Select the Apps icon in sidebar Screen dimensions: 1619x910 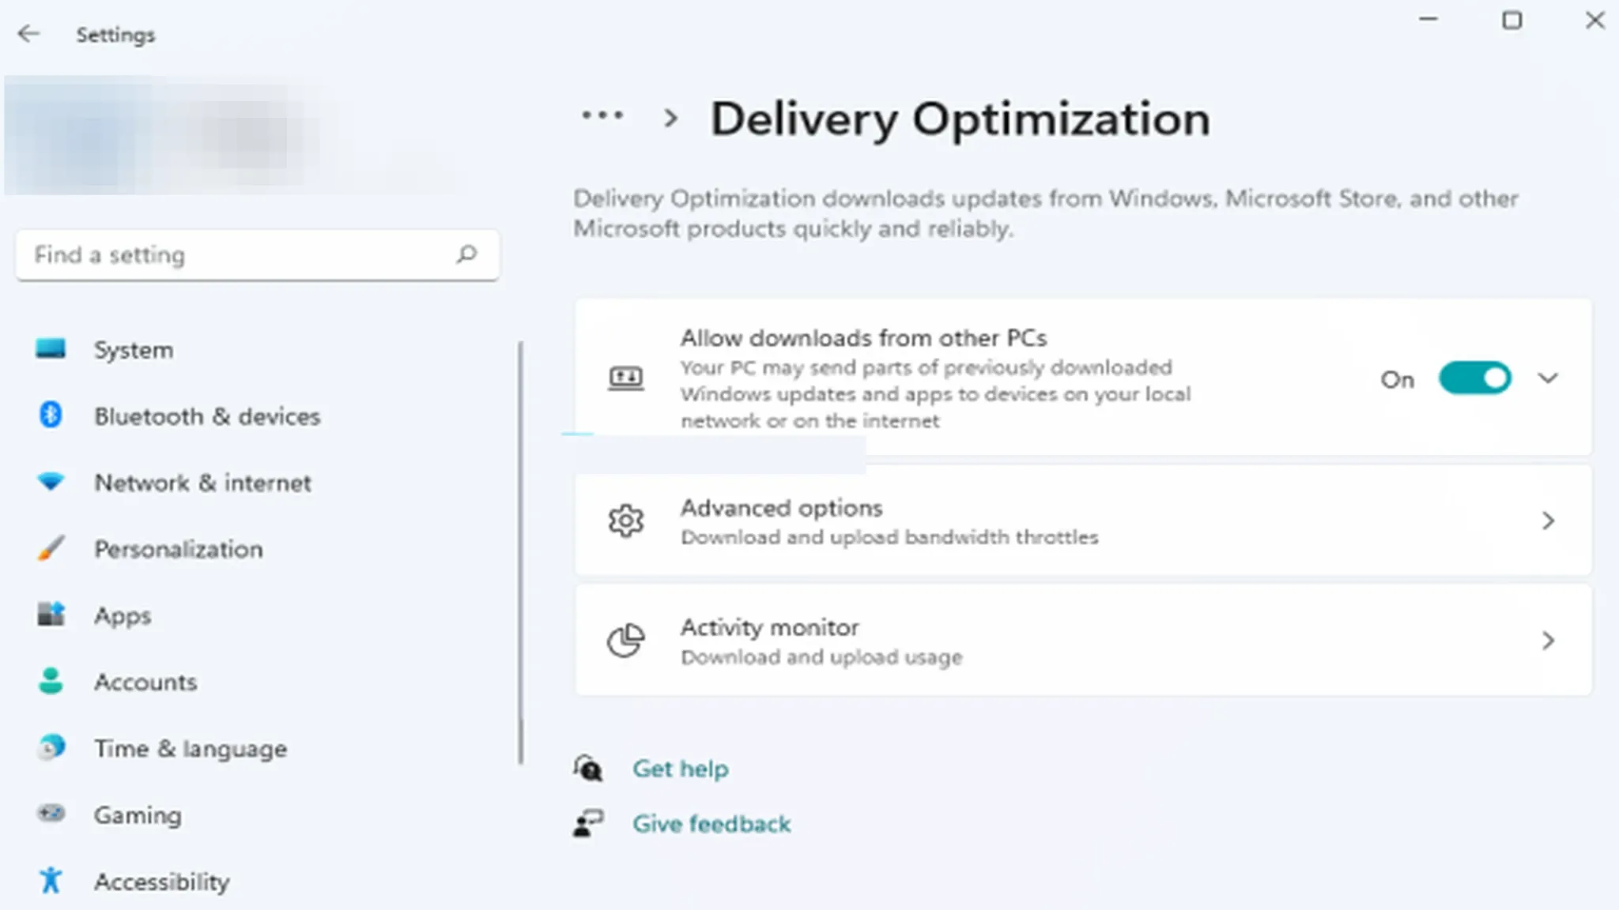51,614
